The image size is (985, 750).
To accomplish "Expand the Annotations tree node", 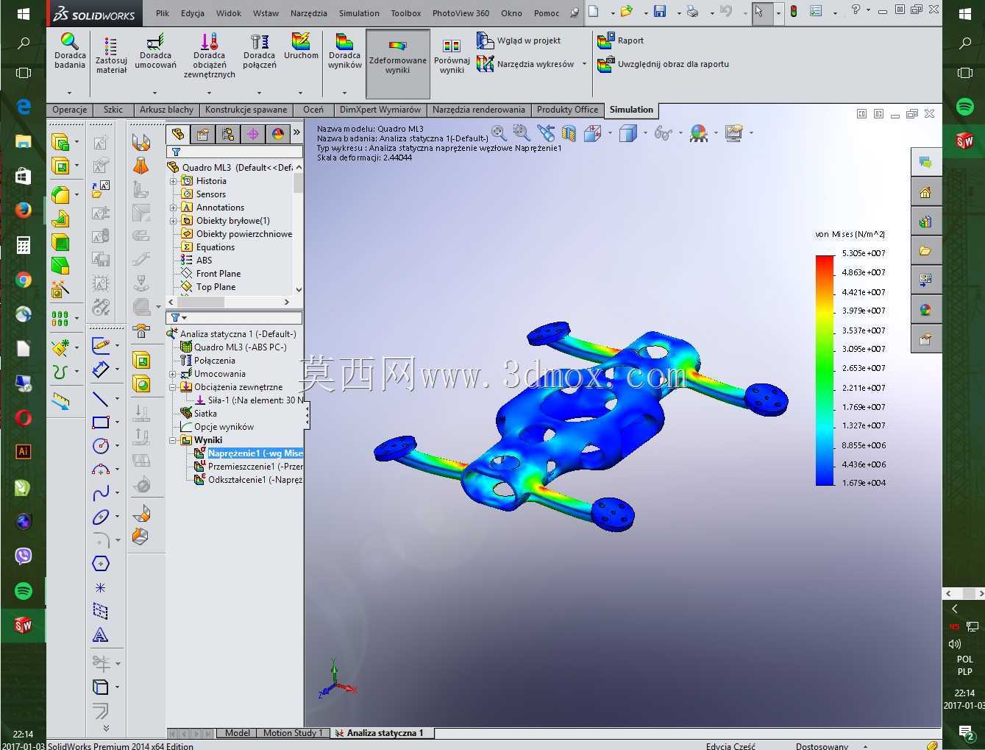I will click(174, 208).
